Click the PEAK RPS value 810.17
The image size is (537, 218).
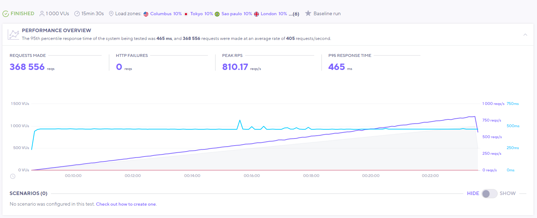click(x=235, y=67)
